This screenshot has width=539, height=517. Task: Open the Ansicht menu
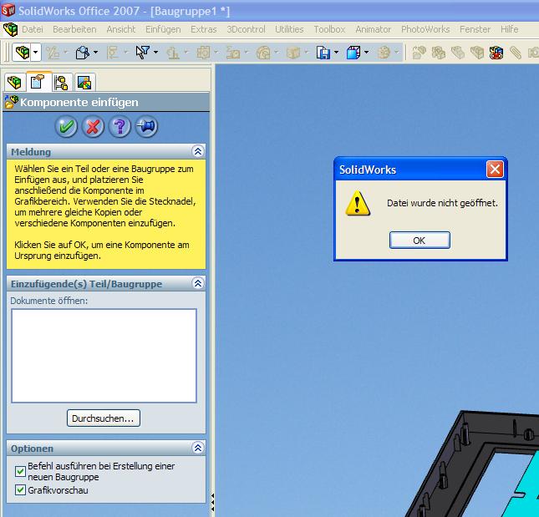[121, 29]
